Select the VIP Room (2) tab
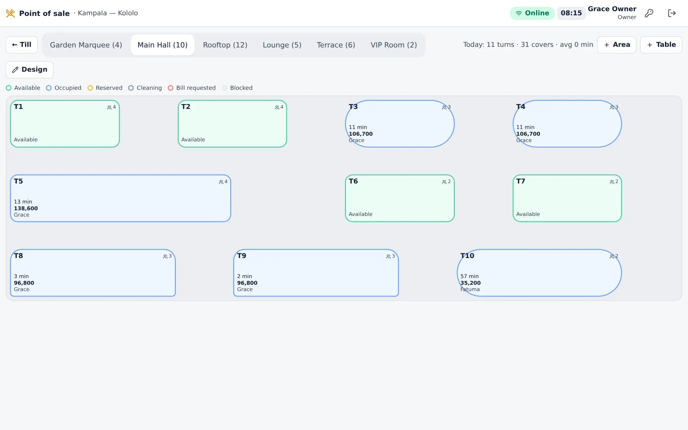The image size is (688, 430). coord(394,45)
